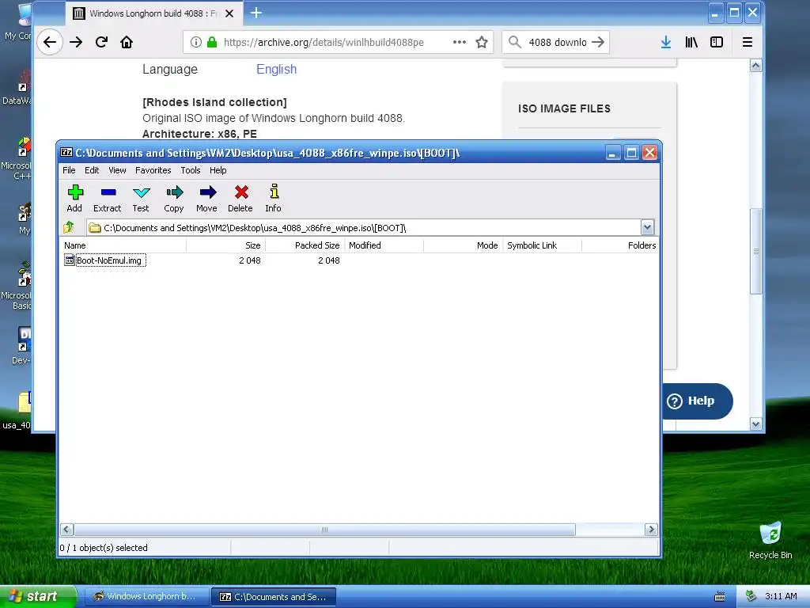
Task: Sort by the Packed Size column header
Action: click(305, 245)
